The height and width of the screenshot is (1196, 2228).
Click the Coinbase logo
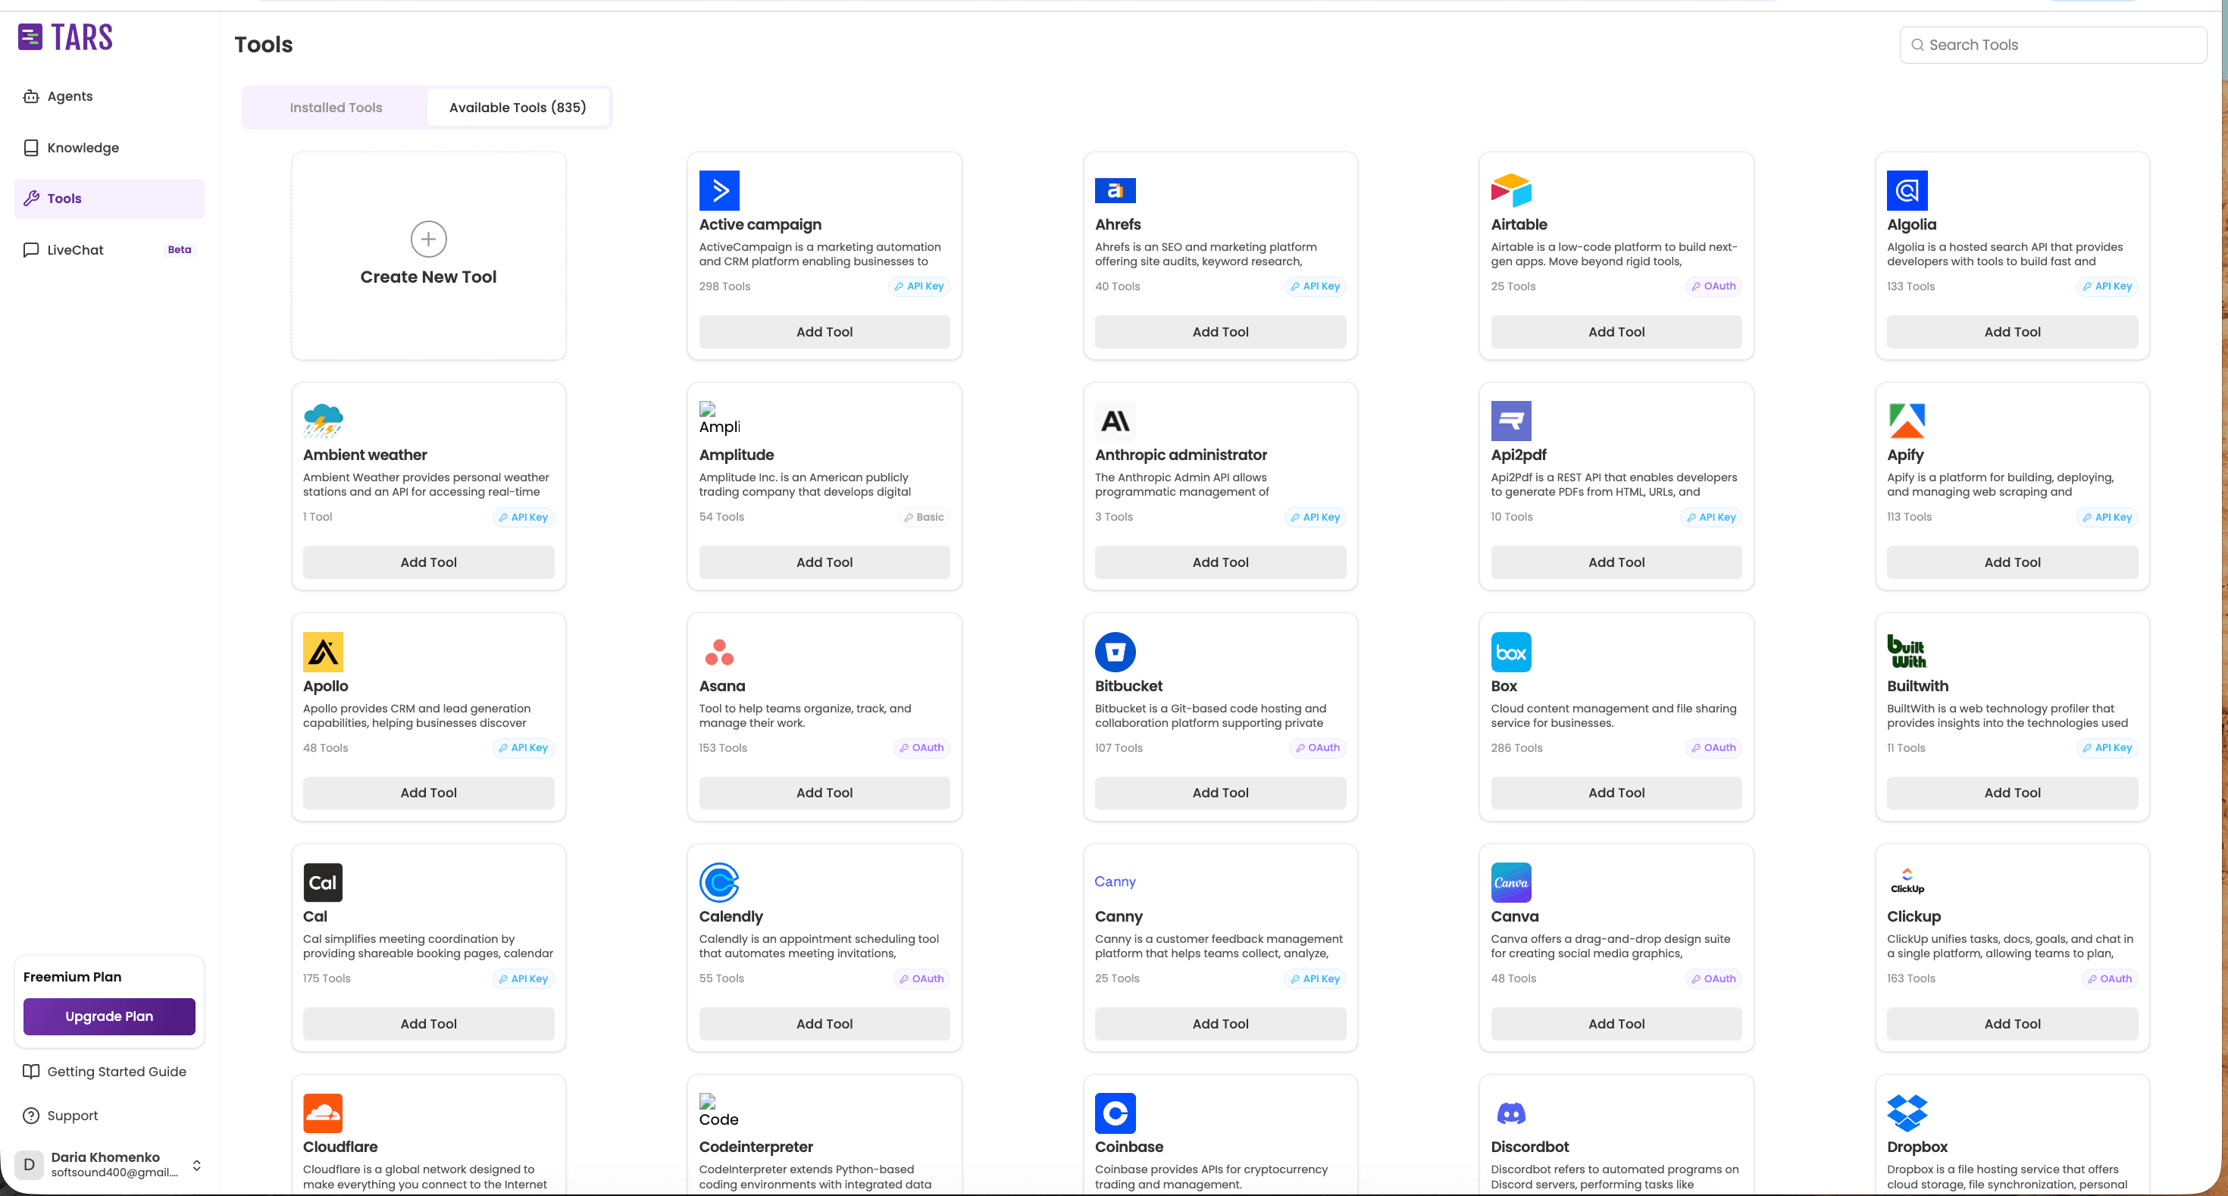pos(1115,1113)
